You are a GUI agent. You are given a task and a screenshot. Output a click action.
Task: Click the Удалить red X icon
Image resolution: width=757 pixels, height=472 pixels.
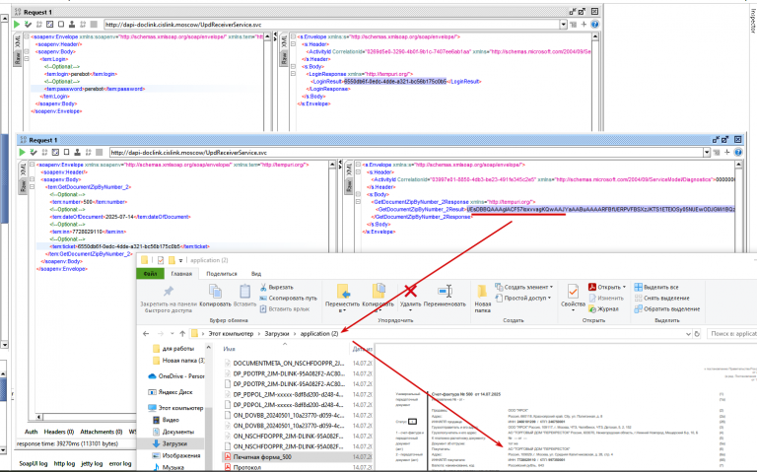tap(410, 291)
